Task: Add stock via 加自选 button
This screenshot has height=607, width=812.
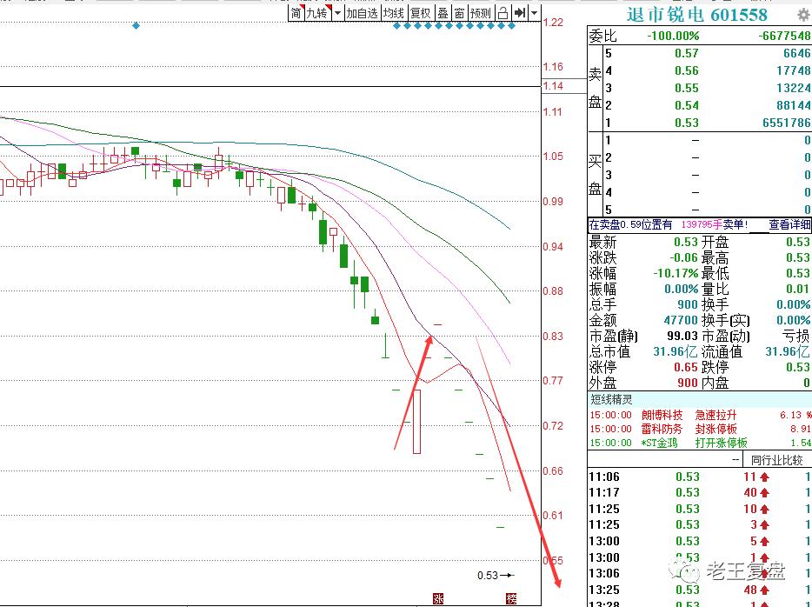Action: 362,13
